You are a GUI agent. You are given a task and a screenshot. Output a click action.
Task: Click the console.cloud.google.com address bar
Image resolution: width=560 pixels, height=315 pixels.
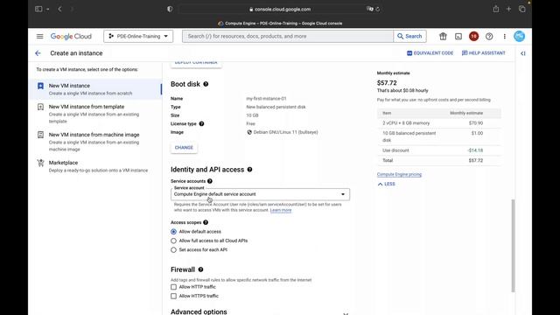point(280,9)
